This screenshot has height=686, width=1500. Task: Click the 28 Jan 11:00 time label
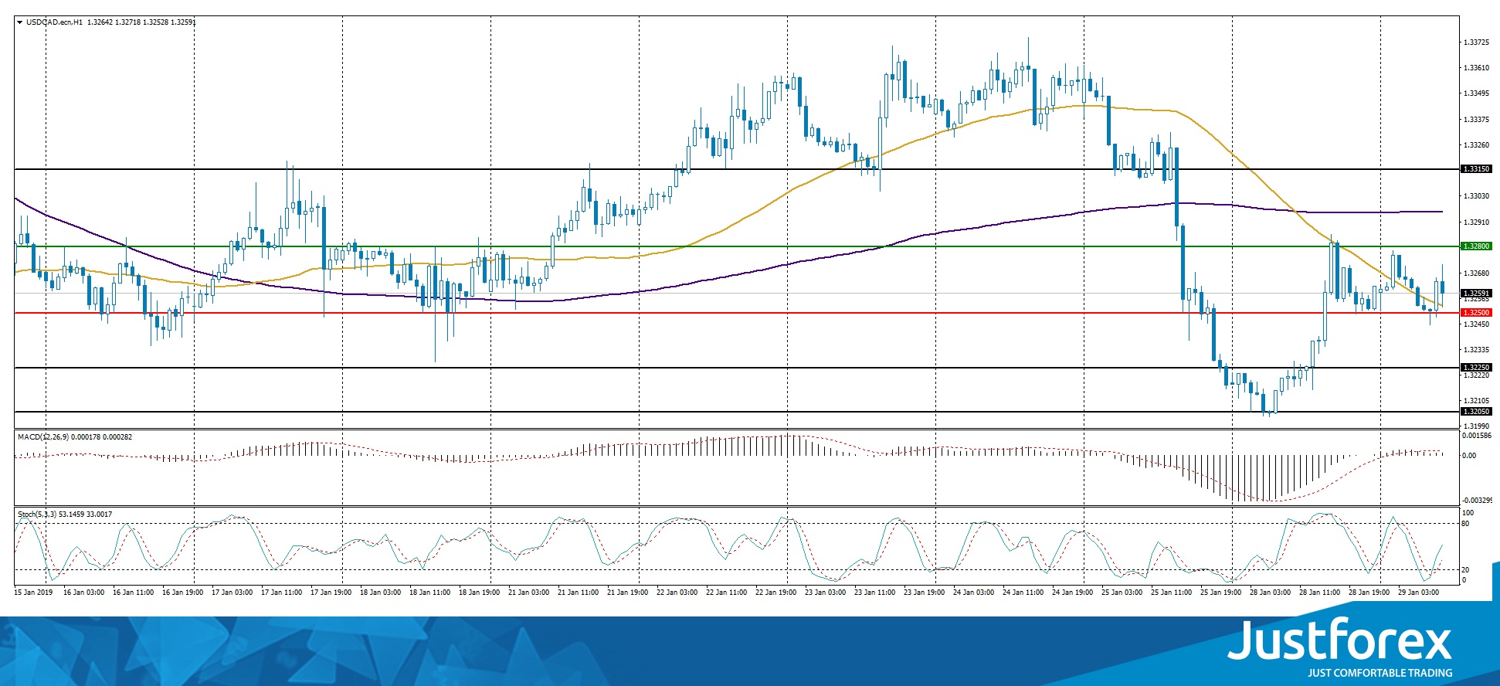tap(1319, 593)
